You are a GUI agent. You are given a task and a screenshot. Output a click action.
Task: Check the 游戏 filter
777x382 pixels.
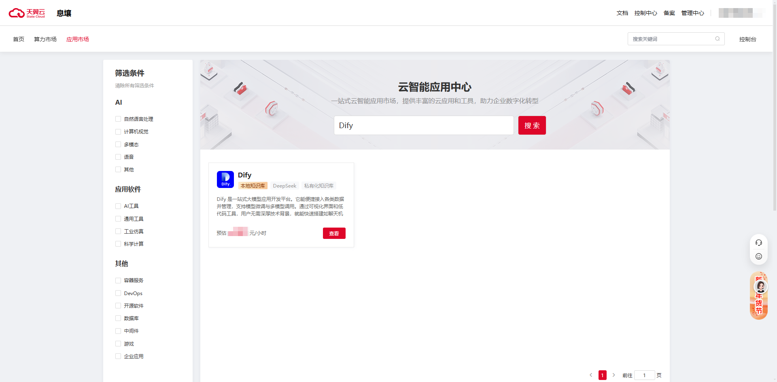118,344
